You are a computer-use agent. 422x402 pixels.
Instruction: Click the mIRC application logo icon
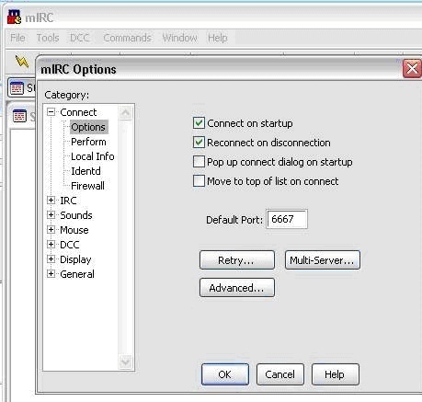[14, 17]
